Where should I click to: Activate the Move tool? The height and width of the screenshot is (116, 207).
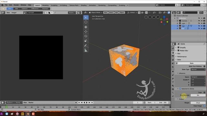tap(86, 32)
